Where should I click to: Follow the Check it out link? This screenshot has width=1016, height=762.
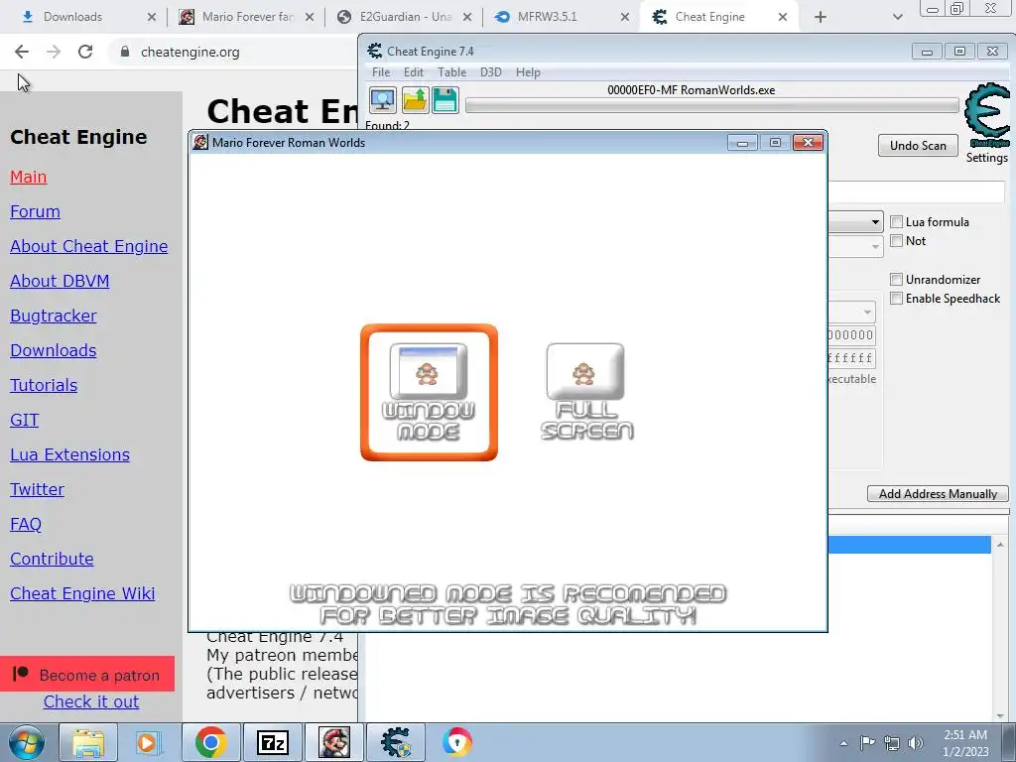(x=91, y=701)
